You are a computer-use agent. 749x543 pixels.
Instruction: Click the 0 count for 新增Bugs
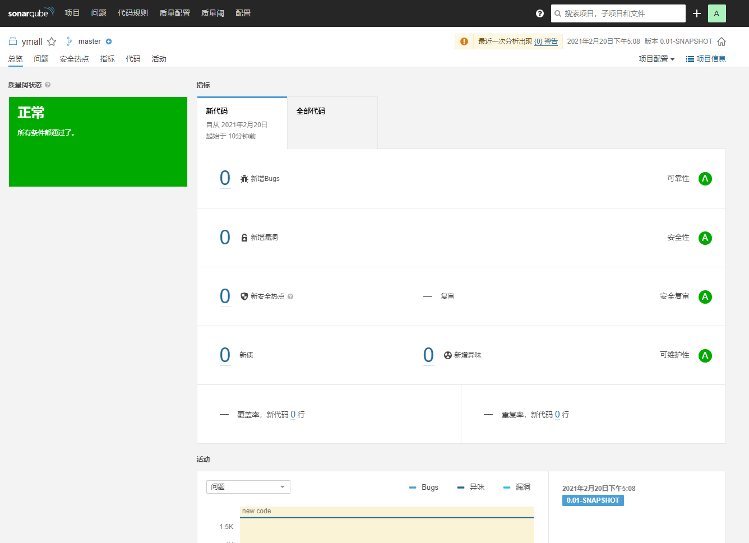coord(225,178)
